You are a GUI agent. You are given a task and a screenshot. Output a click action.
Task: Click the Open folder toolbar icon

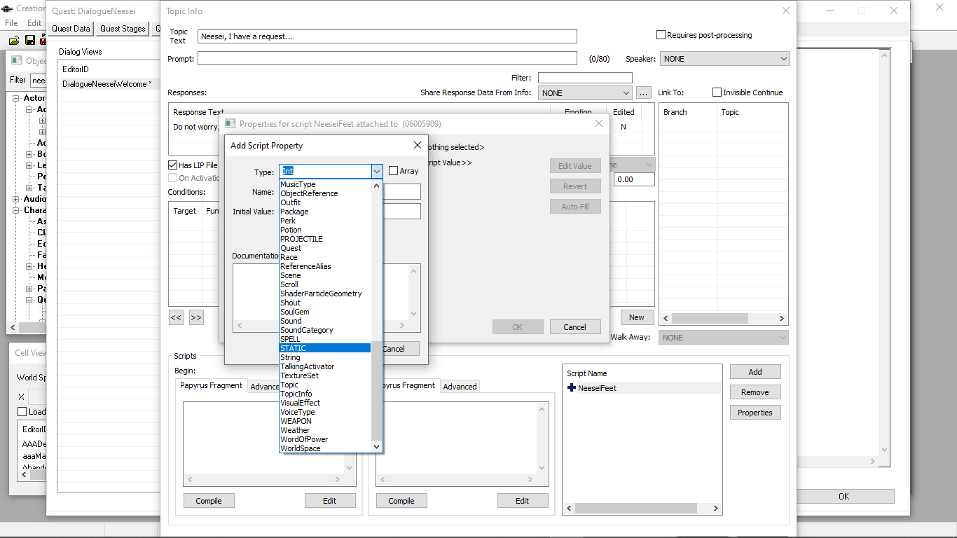point(13,41)
